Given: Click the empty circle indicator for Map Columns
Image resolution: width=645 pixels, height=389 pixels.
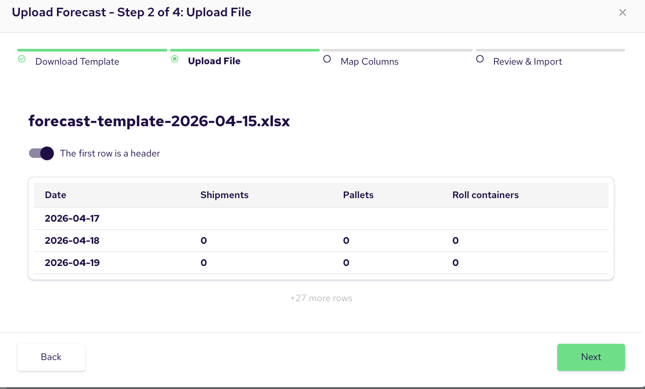Looking at the screenshot, I should coord(327,59).
